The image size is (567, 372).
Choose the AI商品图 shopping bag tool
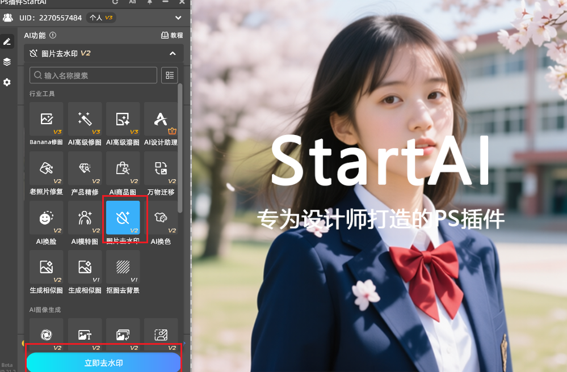point(123,168)
